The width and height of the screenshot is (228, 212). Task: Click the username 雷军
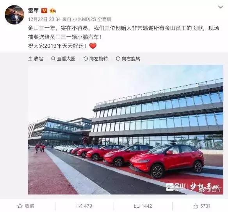click(33, 11)
